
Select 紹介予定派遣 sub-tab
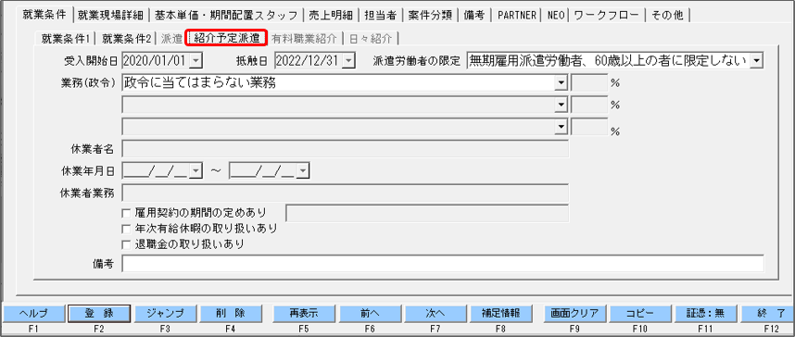227,39
